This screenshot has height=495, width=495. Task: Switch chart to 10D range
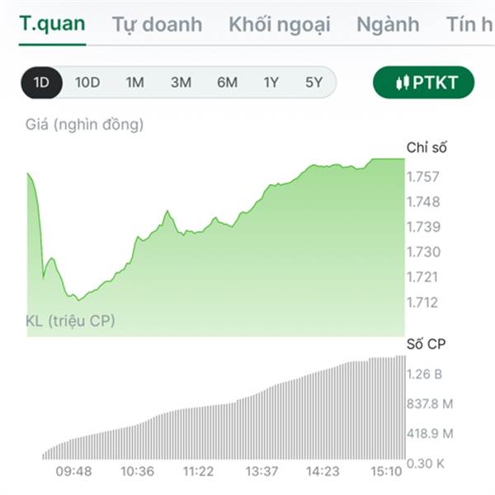[x=87, y=82]
